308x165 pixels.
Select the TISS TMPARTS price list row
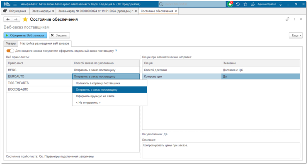[x=39, y=83]
